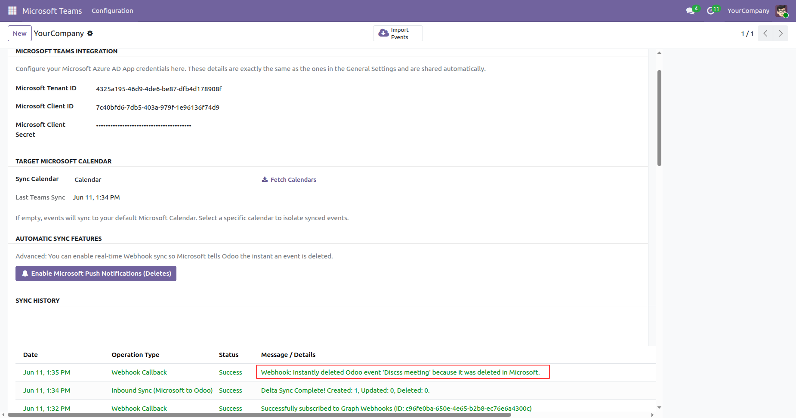Open the Sync Calendar selection field

(x=88, y=180)
